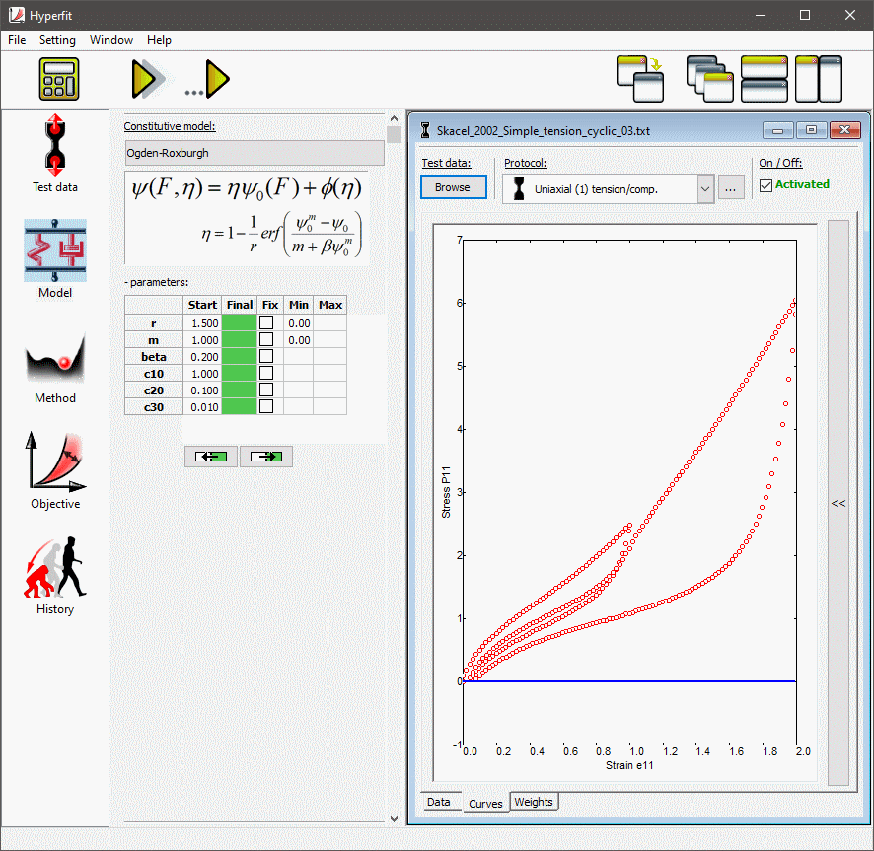The height and width of the screenshot is (851, 874).
Task: Click the Browse button
Action: (x=453, y=187)
